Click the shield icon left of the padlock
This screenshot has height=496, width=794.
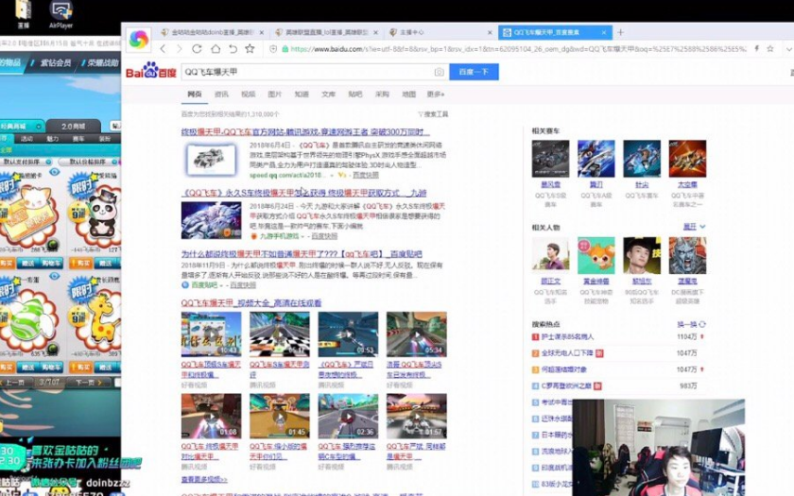[273, 49]
